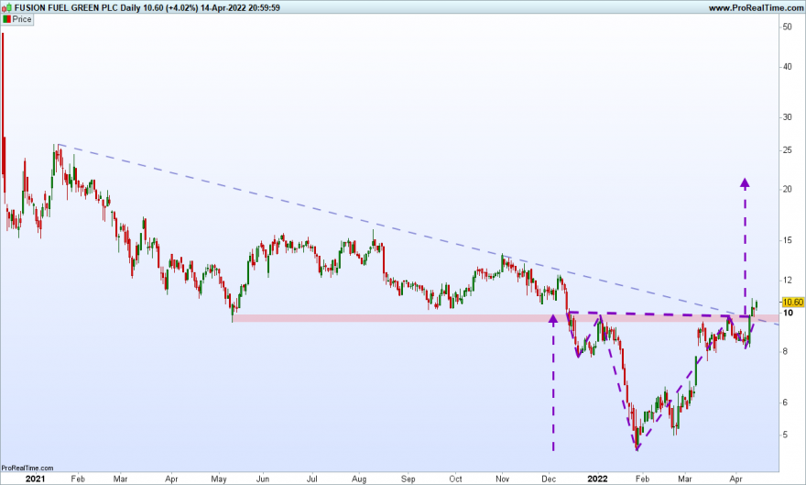Click the red-green Price legend color swatch
The image size is (806, 485).
[x=6, y=19]
